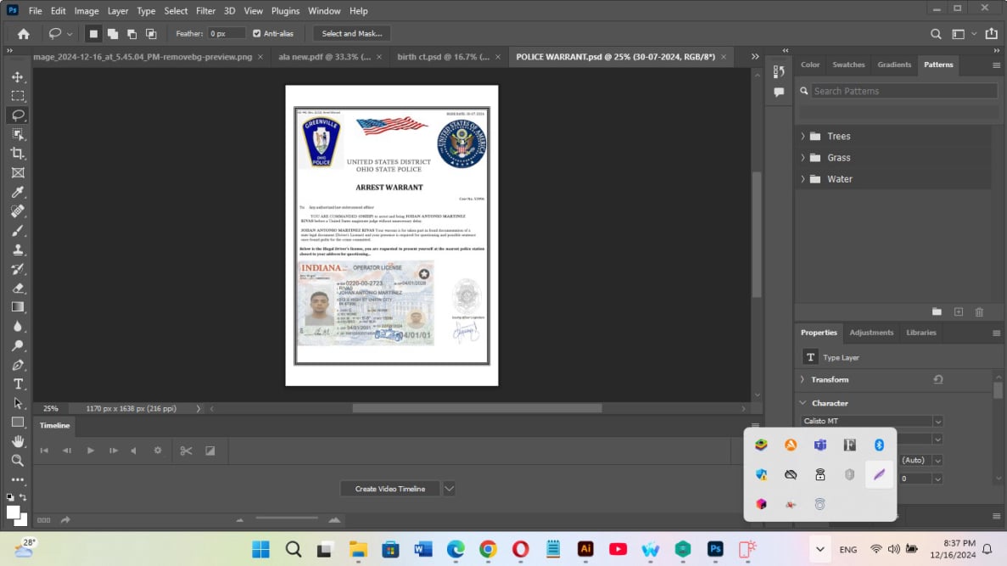Viewport: 1007px width, 566px height.
Task: Select the Gradient tool
Action: (x=17, y=307)
